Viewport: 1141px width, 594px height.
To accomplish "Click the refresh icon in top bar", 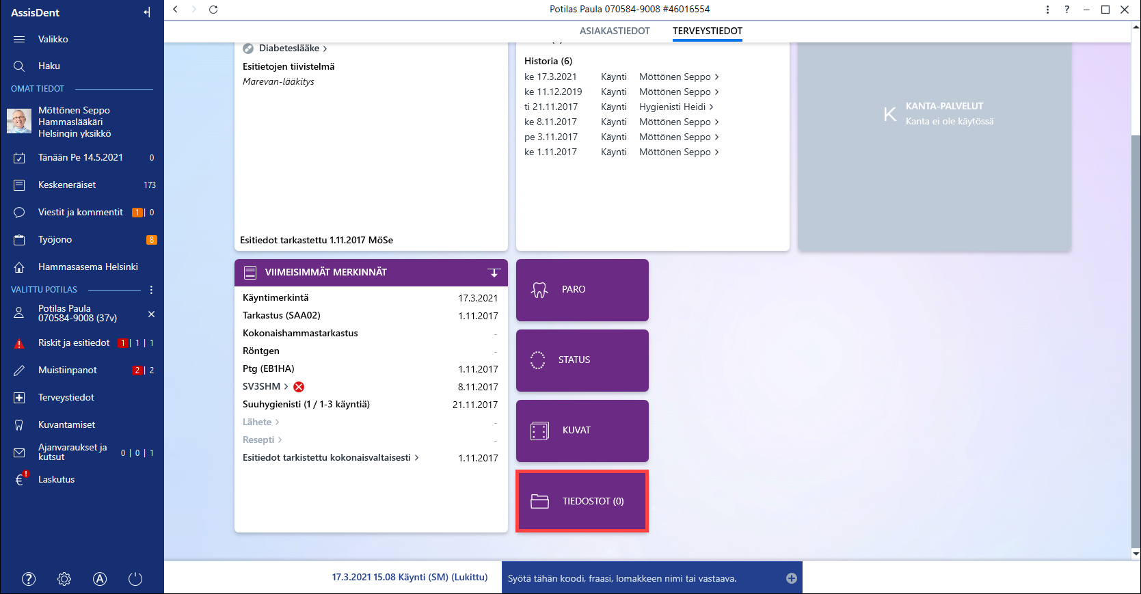I will pyautogui.click(x=213, y=10).
